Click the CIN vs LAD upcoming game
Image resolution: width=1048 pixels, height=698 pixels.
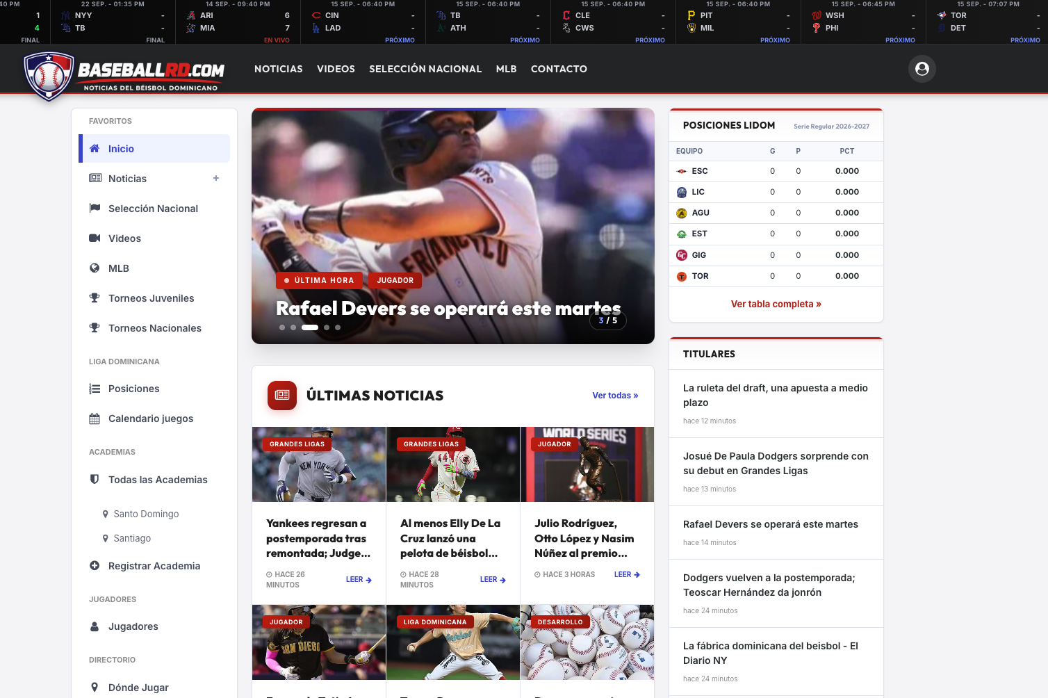coord(363,22)
